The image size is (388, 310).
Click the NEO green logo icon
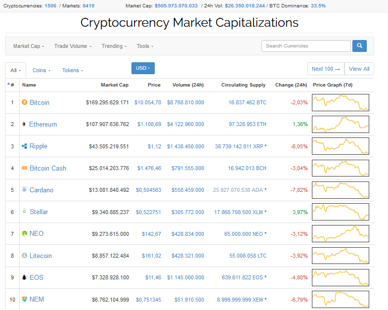[x=25, y=233]
